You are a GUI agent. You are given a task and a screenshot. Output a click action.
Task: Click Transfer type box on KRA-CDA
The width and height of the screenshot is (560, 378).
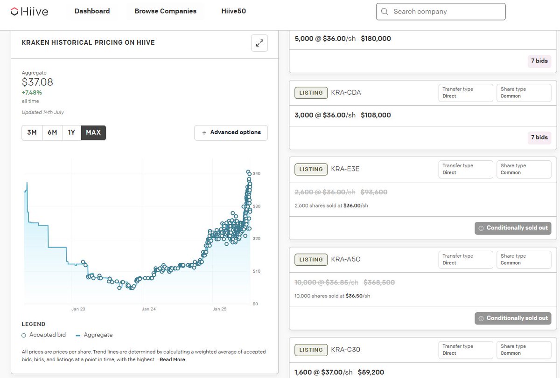466,93
